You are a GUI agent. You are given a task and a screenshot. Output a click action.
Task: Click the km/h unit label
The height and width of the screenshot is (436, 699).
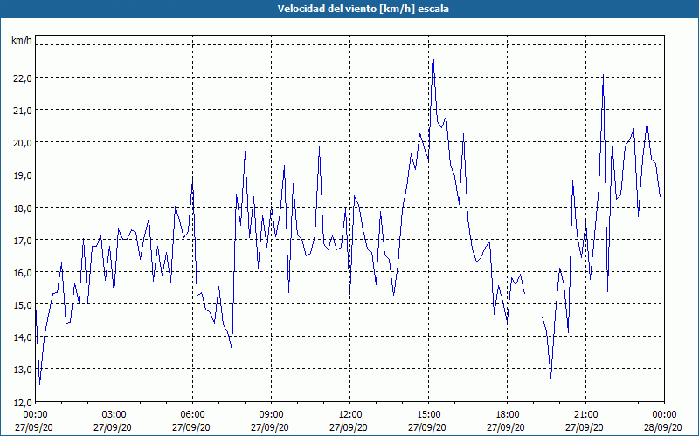pyautogui.click(x=21, y=40)
